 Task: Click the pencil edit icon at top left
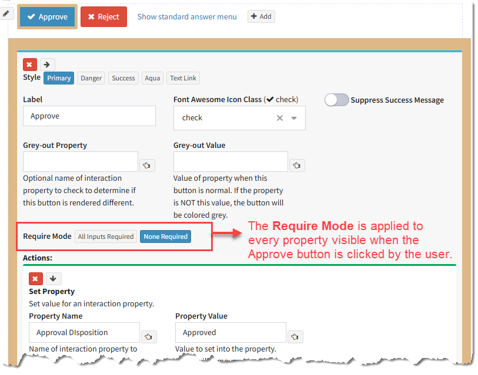click(6, 13)
